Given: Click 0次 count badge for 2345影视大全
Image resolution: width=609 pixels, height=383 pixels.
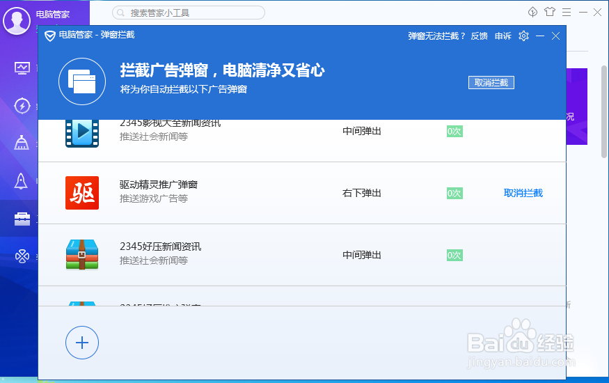Looking at the screenshot, I should (x=454, y=132).
